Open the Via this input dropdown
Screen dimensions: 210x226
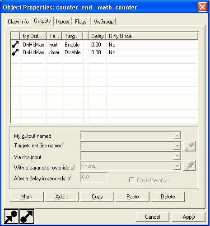[x=177, y=156]
